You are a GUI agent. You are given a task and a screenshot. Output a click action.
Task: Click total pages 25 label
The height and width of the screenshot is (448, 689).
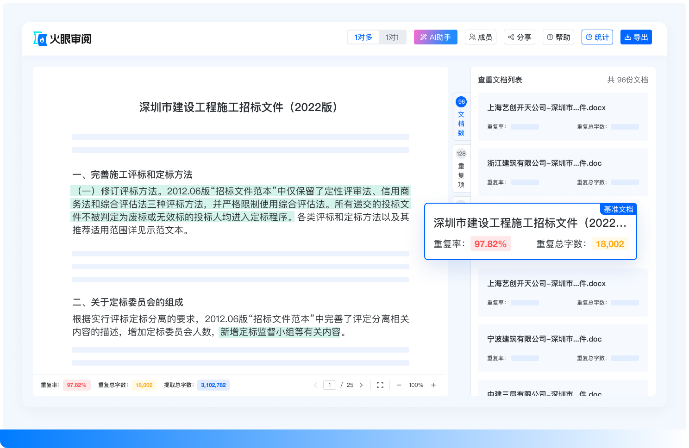[x=350, y=385]
